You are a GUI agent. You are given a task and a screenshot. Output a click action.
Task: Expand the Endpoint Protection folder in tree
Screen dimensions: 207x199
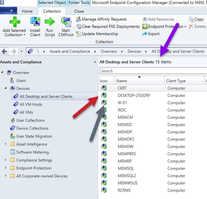(x=5, y=168)
